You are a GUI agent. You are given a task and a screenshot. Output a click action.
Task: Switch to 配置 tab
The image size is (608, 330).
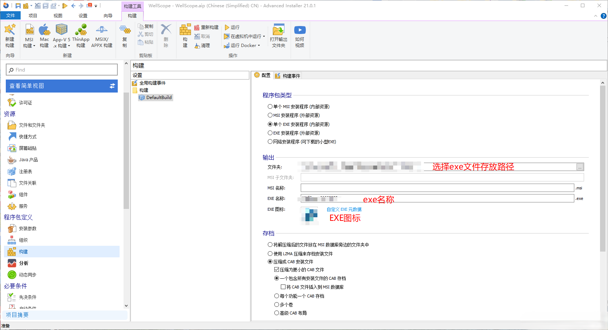click(263, 75)
